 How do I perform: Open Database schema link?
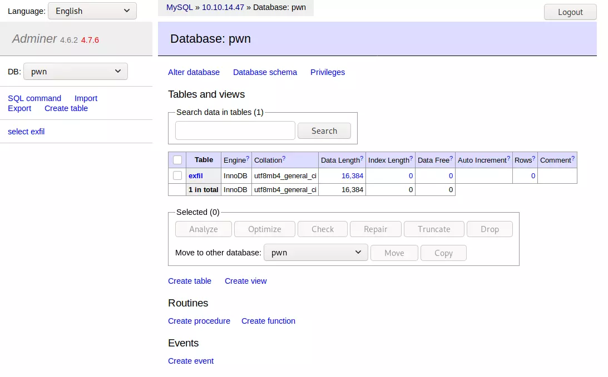(265, 72)
